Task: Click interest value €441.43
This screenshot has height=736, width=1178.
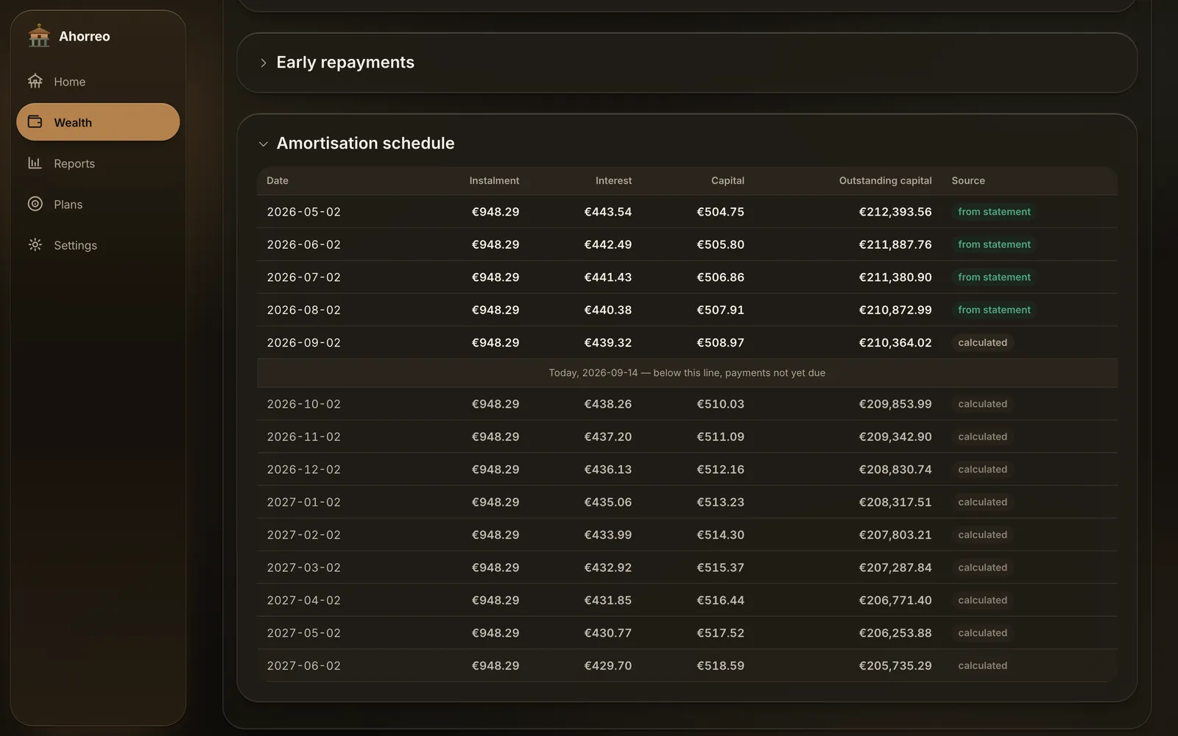Action: pyautogui.click(x=607, y=277)
